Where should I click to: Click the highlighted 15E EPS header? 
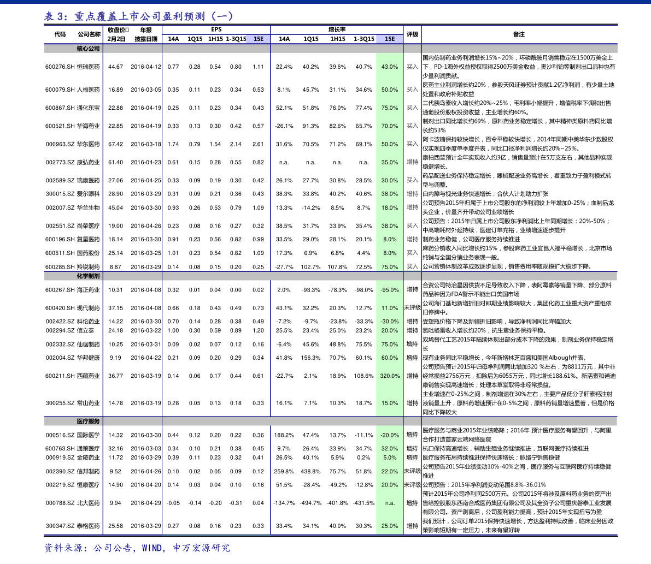pos(259,39)
